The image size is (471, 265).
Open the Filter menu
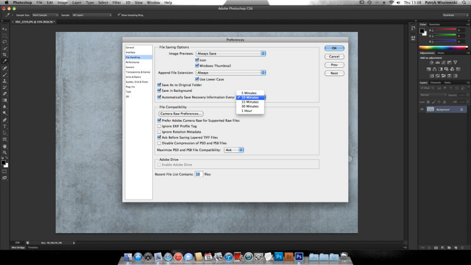(x=117, y=2)
